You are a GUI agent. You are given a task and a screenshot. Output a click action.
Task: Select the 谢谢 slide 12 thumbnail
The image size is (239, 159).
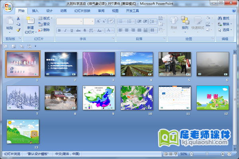(x=213, y=98)
